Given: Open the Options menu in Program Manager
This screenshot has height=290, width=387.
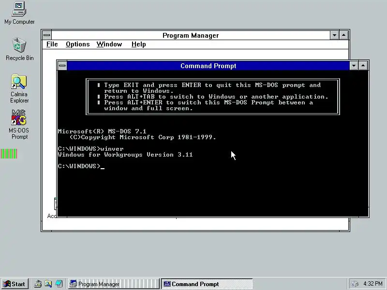Looking at the screenshot, I should click(x=78, y=44).
